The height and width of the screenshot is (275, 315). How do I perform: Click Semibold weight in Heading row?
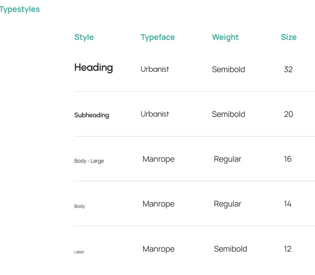coord(228,70)
